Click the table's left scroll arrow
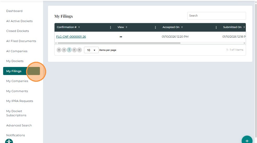The width and height of the screenshot is (257, 143). click(56, 43)
